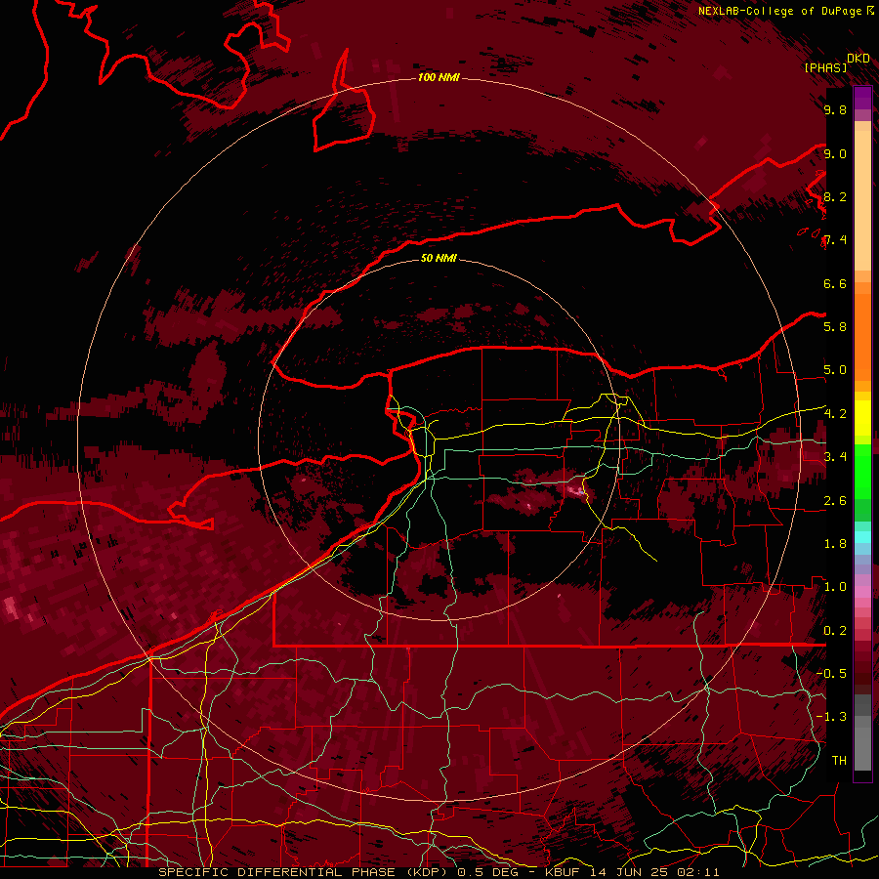
Task: Click the 9.0 color scale value
Action: tap(835, 153)
